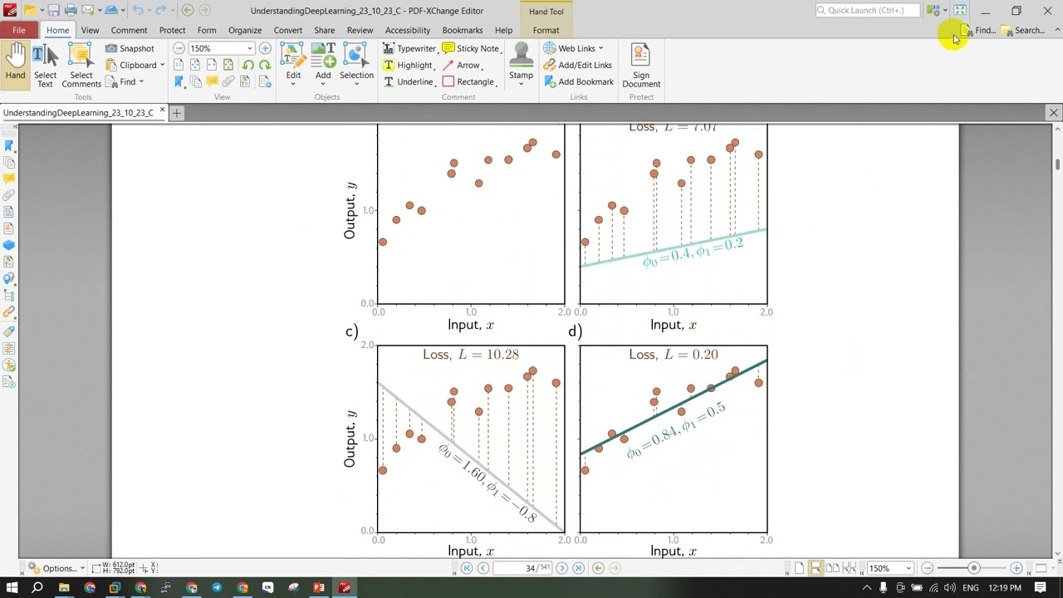Print the document from quick access toolbar
This screenshot has width=1063, height=598.
71,10
